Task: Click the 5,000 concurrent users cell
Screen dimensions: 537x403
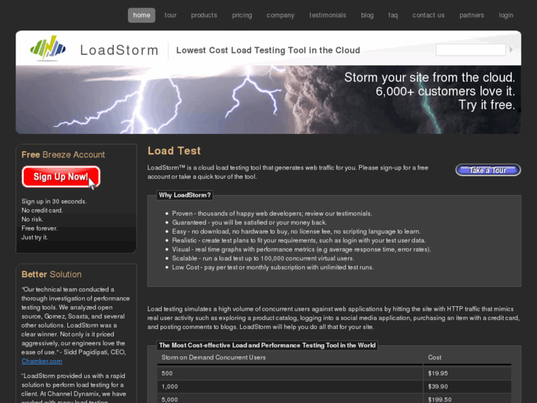Action: (290, 399)
